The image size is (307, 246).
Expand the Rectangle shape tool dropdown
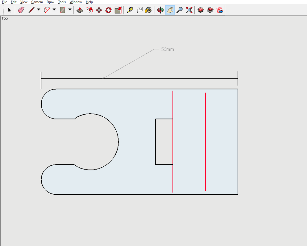(70, 10)
